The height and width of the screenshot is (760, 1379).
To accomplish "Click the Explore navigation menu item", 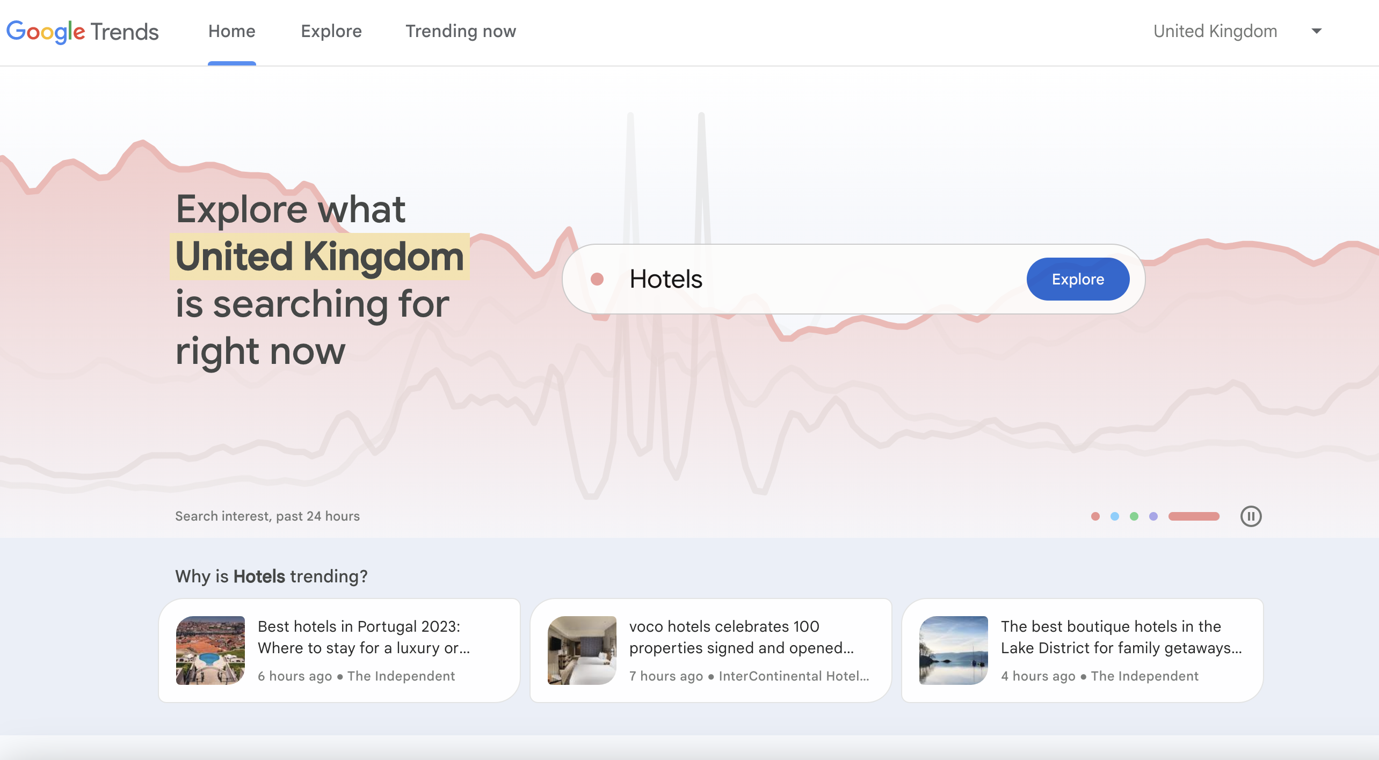I will point(330,31).
